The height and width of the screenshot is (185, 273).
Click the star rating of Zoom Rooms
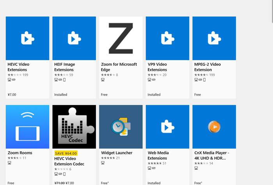tap(15, 158)
